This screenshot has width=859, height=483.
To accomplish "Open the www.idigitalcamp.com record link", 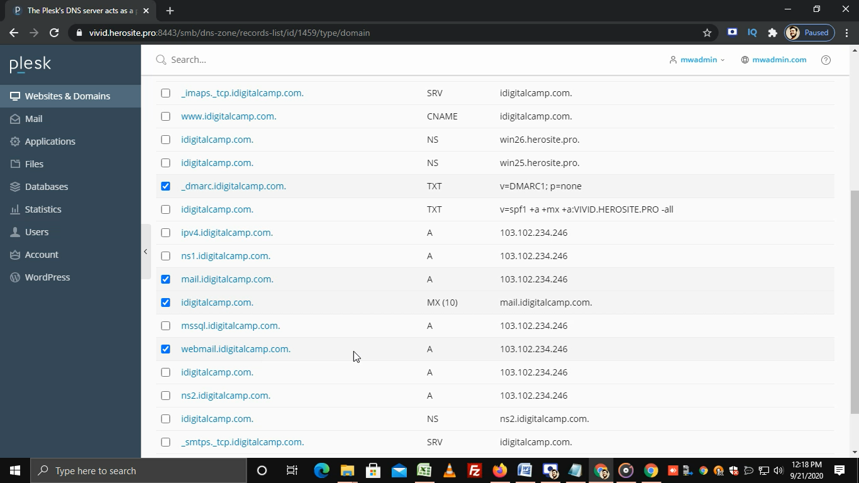I will 228,116.
